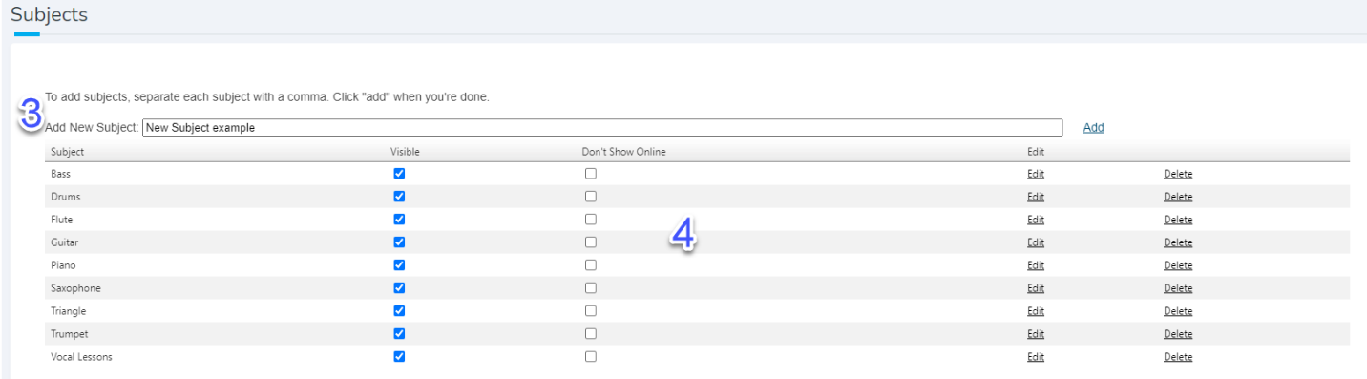Enable Don't Show Online for Vocal Lessons

591,357
